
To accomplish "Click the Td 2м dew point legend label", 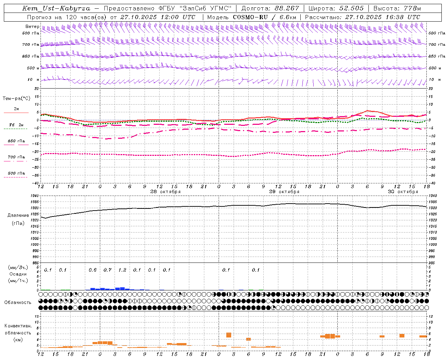I will (16, 125).
